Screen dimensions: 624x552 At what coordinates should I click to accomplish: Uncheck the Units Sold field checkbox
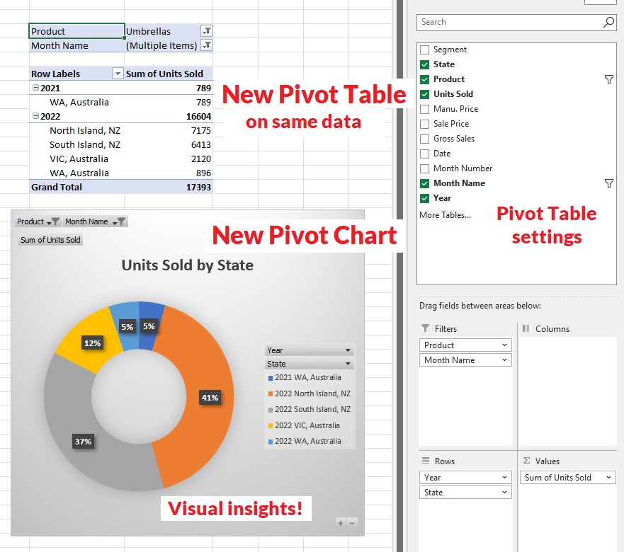[x=425, y=94]
